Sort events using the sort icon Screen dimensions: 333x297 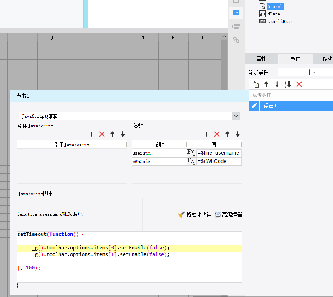pos(288,85)
